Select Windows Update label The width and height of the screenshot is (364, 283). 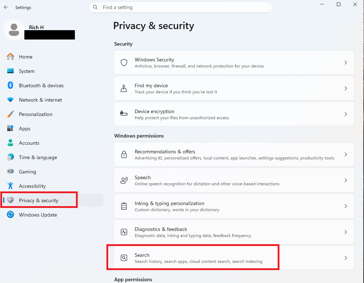(x=38, y=215)
